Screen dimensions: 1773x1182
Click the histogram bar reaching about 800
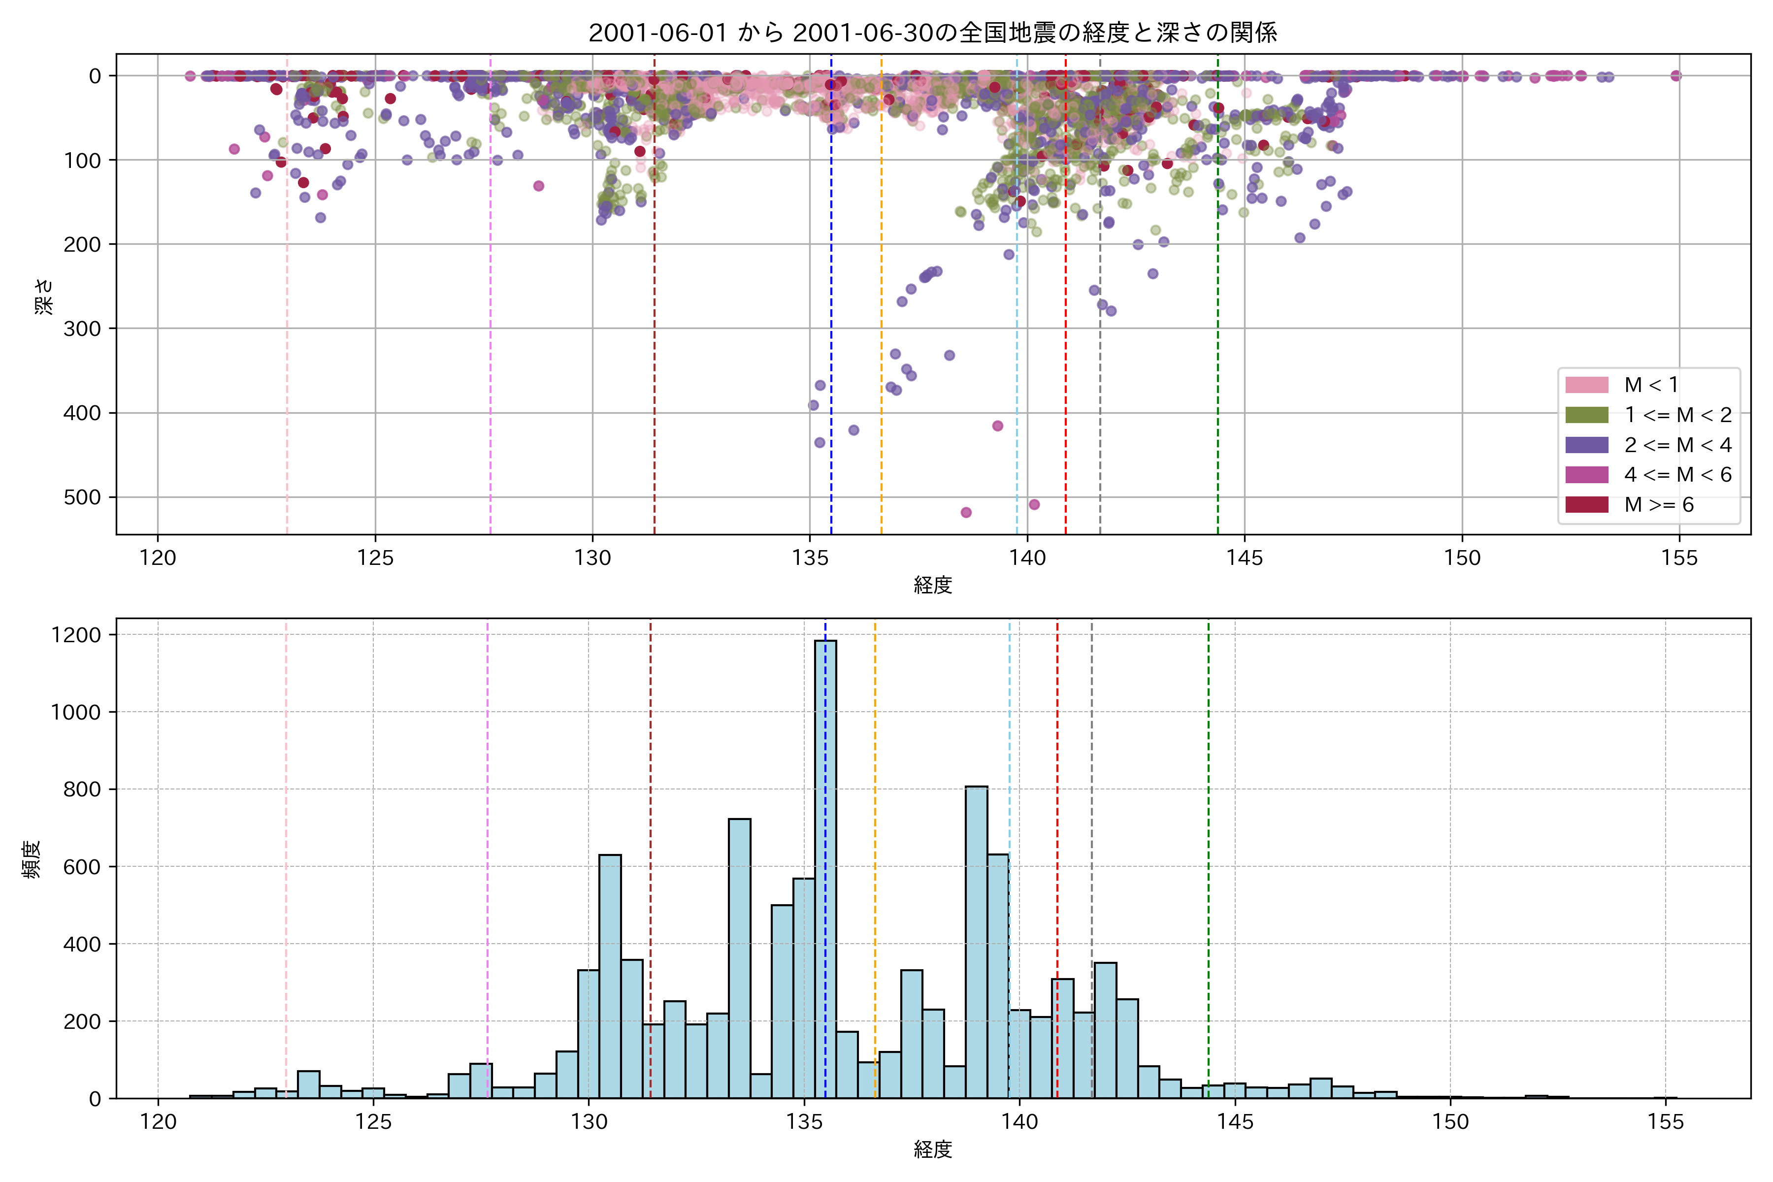(976, 942)
